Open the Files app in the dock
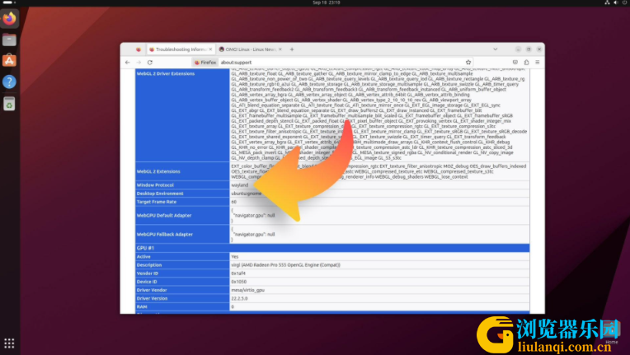Screen dimensions: 630x355 [x=9, y=40]
